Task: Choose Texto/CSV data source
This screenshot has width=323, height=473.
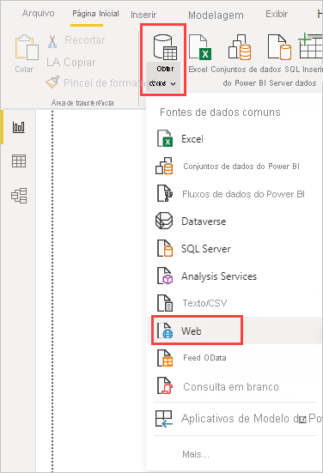Action: click(235, 303)
